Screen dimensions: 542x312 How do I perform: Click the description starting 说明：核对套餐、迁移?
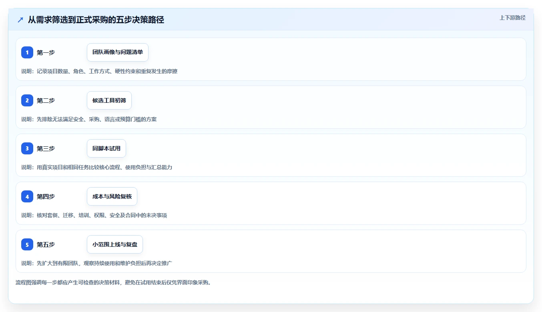point(94,215)
